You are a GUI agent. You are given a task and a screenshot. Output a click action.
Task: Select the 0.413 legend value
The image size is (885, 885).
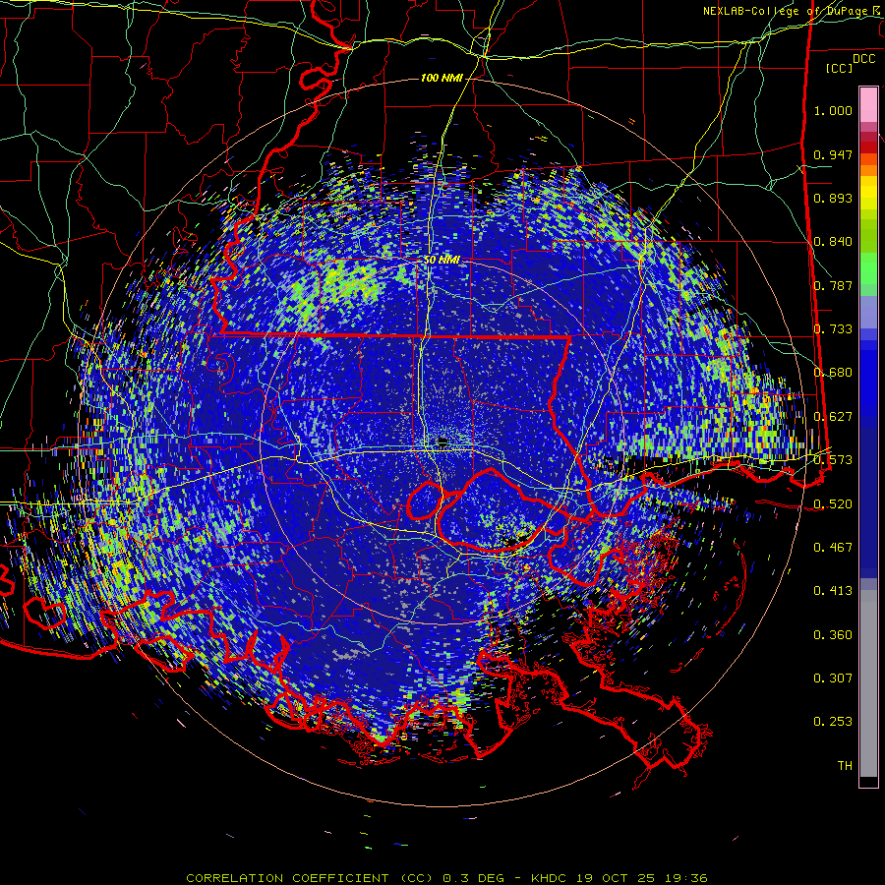(833, 591)
